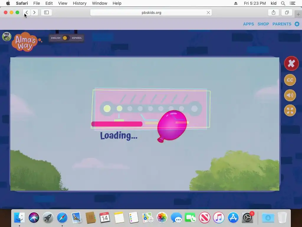
Task: Focus the pbskids.org address field
Action: pos(151,12)
